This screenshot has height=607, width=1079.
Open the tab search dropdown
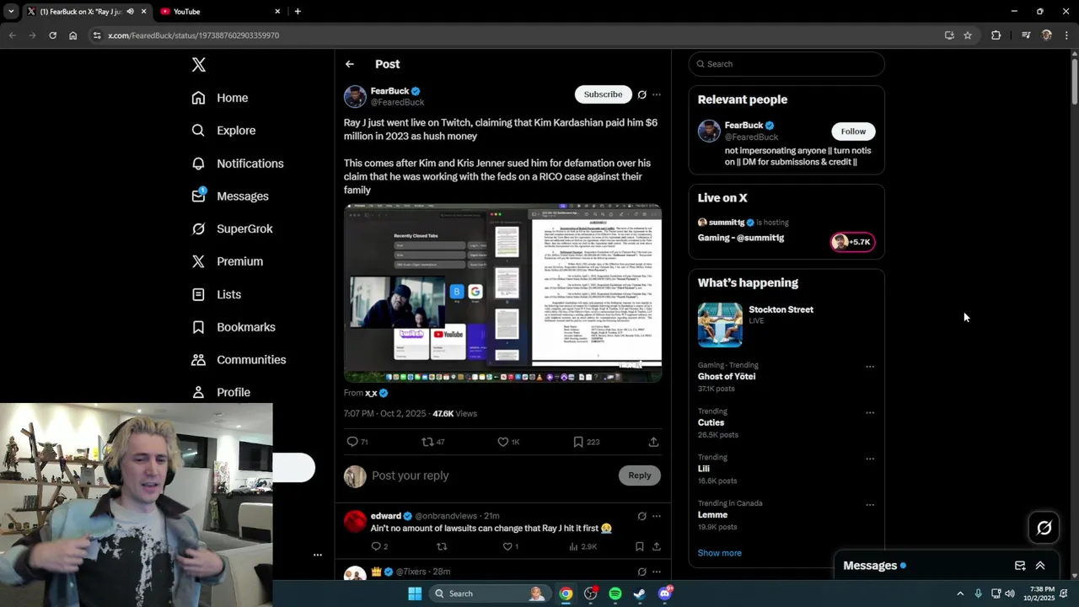coord(11,12)
